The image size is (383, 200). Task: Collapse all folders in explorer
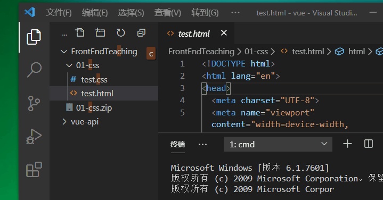(141, 32)
